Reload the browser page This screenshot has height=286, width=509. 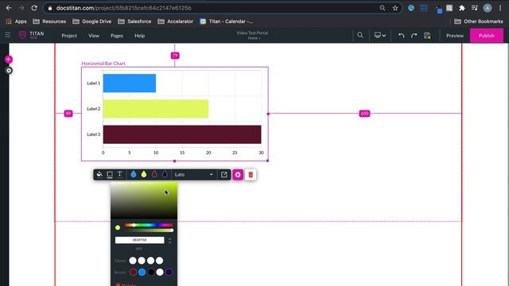[34, 8]
